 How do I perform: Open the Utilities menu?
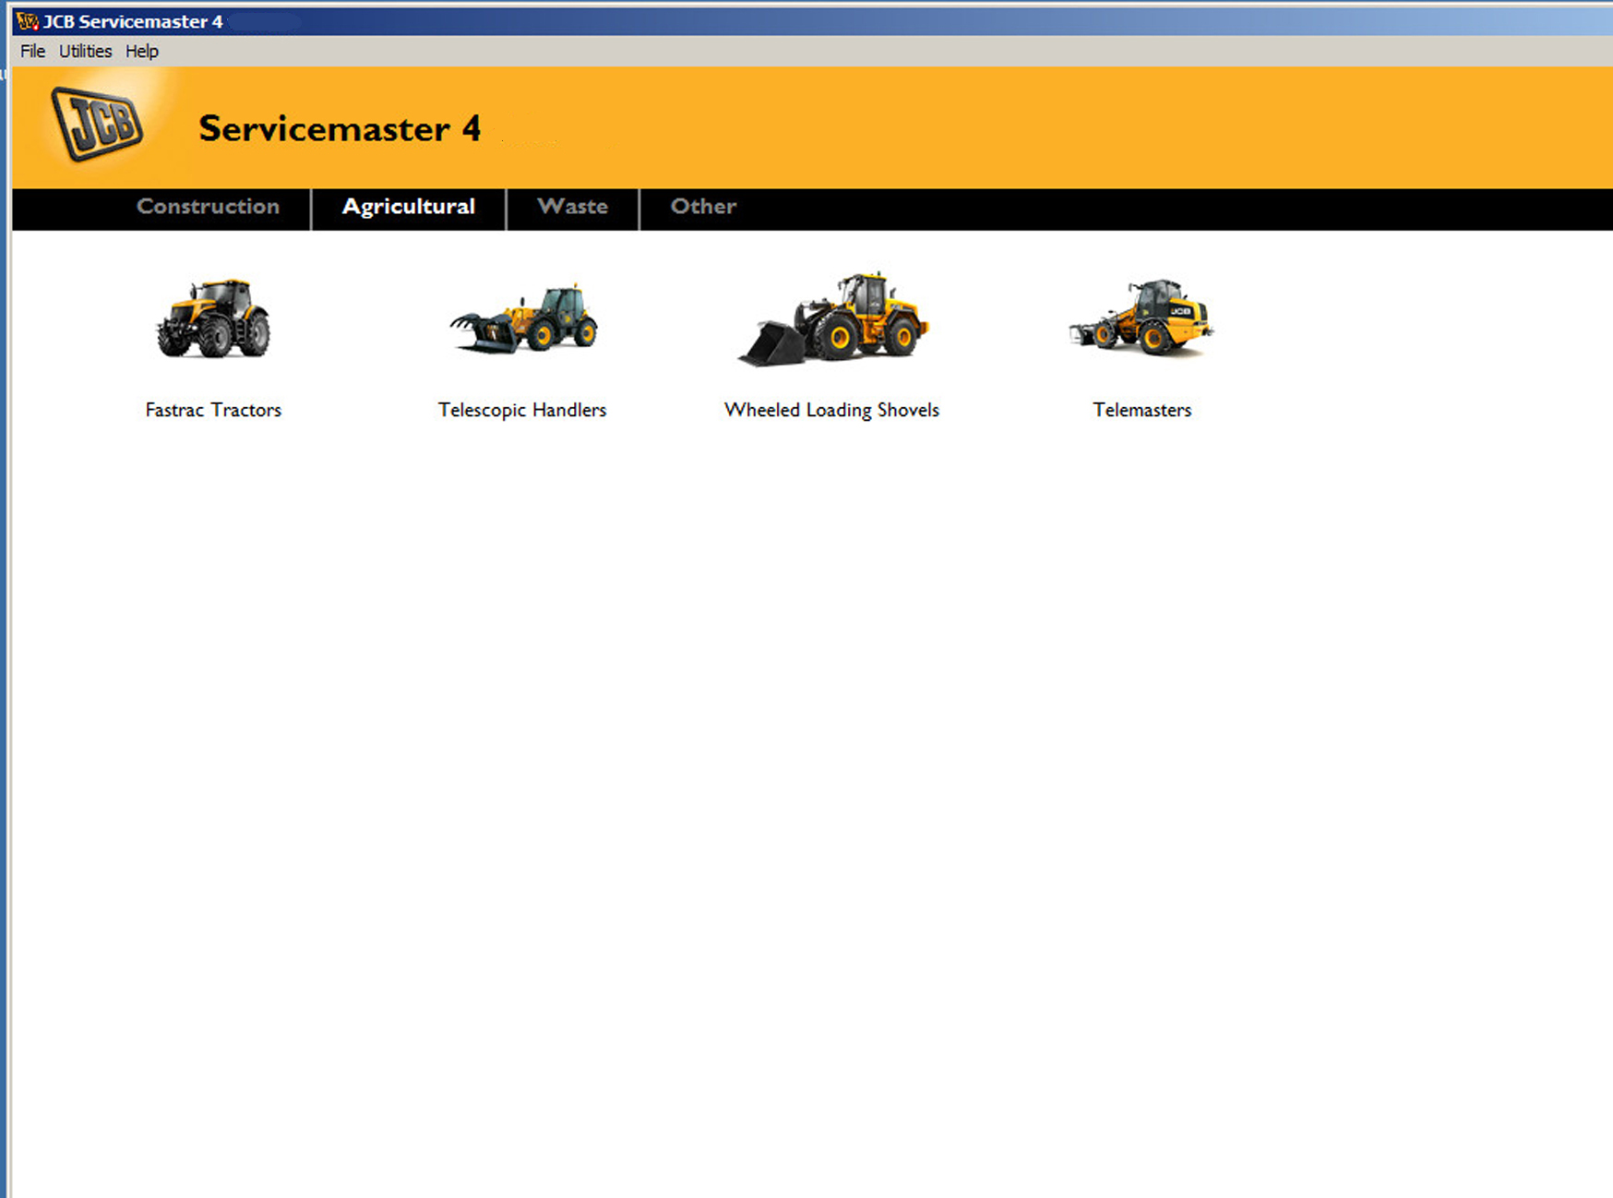click(x=85, y=52)
